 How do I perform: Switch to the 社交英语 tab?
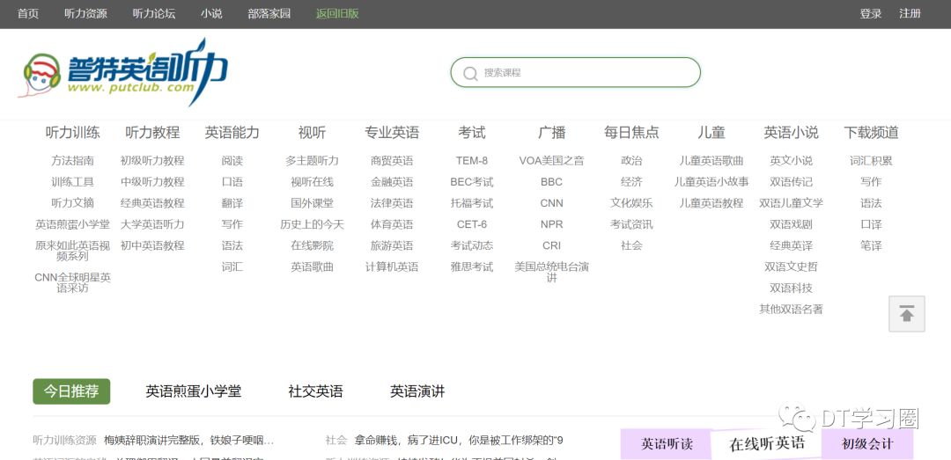coord(315,391)
